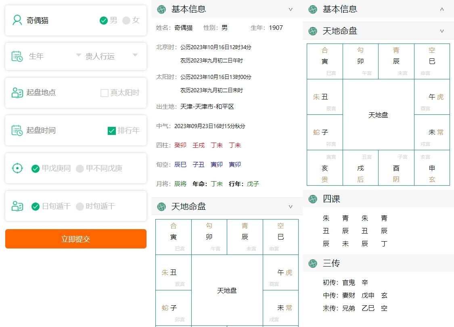Screen dimensions: 454x327
Task: Click the 癸卯 year pillar text
Action: click(180, 145)
